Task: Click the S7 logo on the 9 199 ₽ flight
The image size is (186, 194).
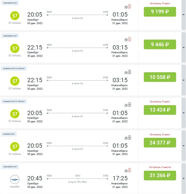Action: (x=15, y=15)
